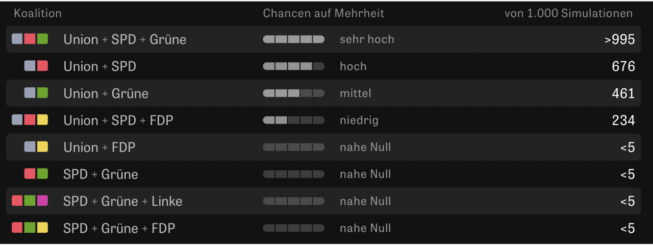Click the Union + SPD + Grüne color icons

[x=30, y=39]
